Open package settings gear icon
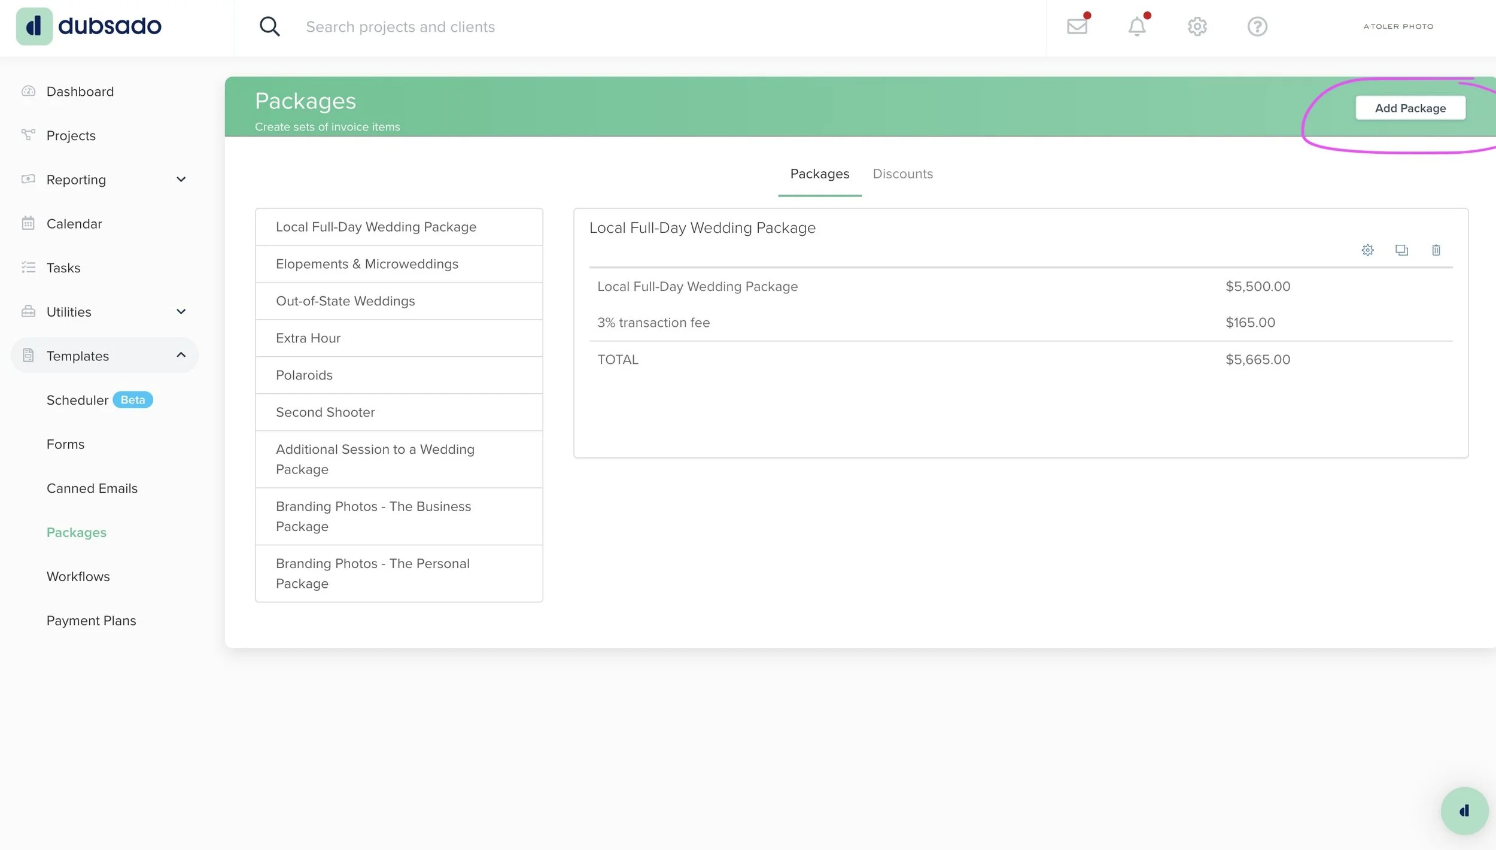 tap(1367, 250)
